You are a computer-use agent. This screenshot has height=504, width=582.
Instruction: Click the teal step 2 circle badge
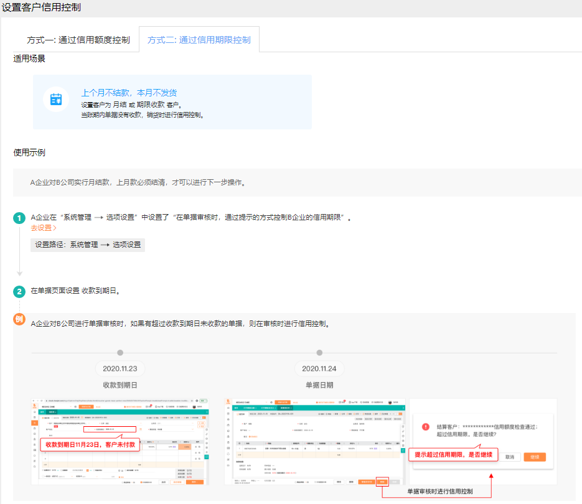(20, 291)
